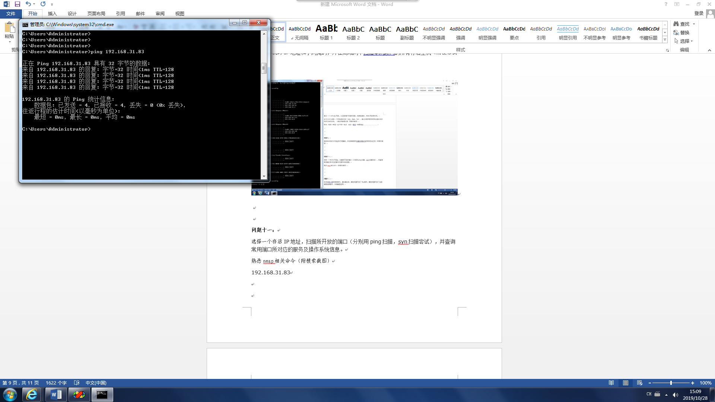Click the Find (查找) binoculars icon
This screenshot has height=402, width=715.
(x=676, y=24)
